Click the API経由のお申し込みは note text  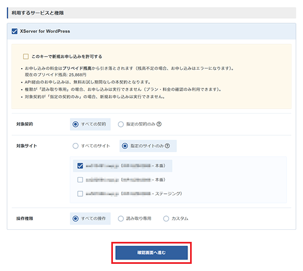(x=88, y=82)
